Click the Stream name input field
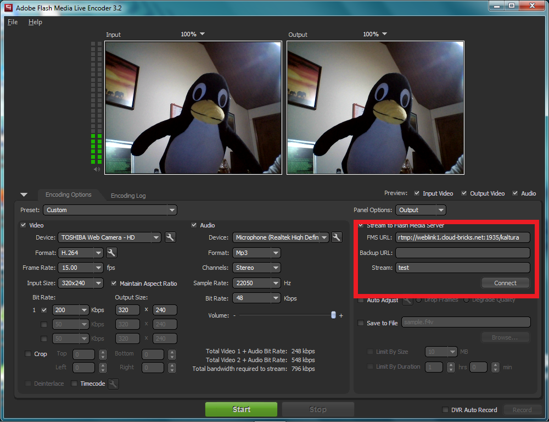The image size is (549, 422). pos(463,268)
